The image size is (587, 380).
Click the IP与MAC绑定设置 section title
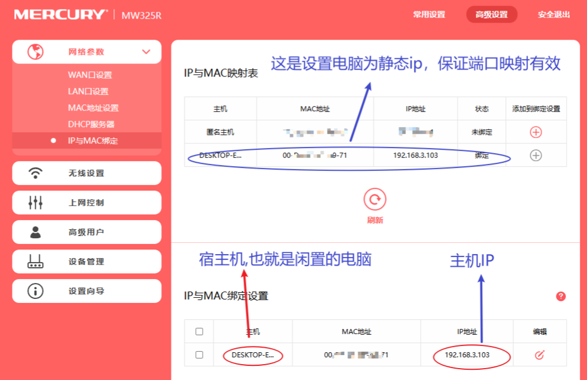click(226, 296)
